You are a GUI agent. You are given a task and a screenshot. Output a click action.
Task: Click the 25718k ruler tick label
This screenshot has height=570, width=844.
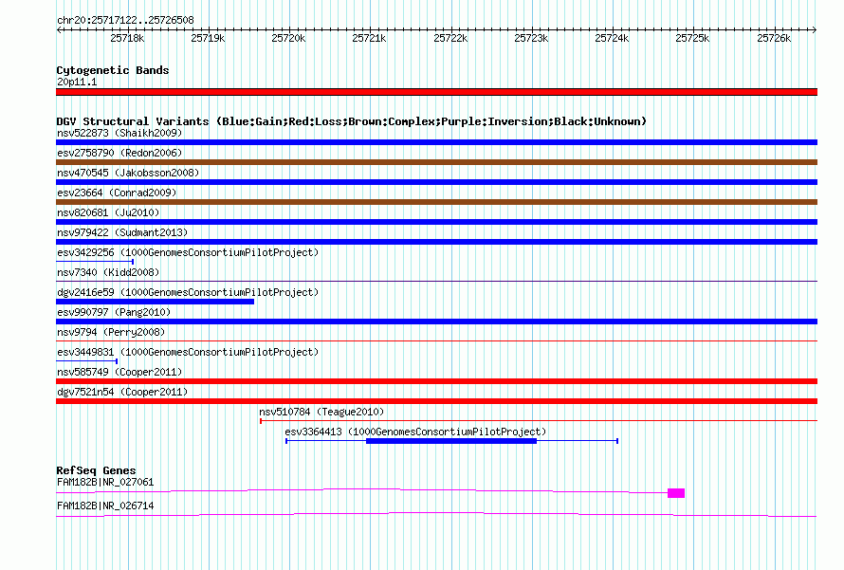127,38
